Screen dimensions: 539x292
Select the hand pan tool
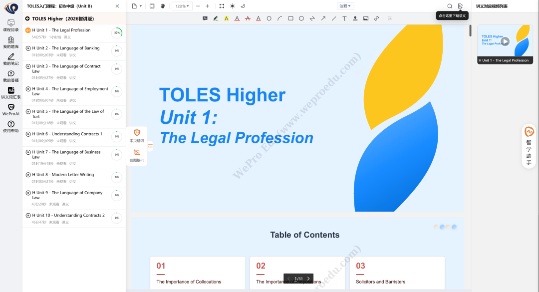coord(163,6)
